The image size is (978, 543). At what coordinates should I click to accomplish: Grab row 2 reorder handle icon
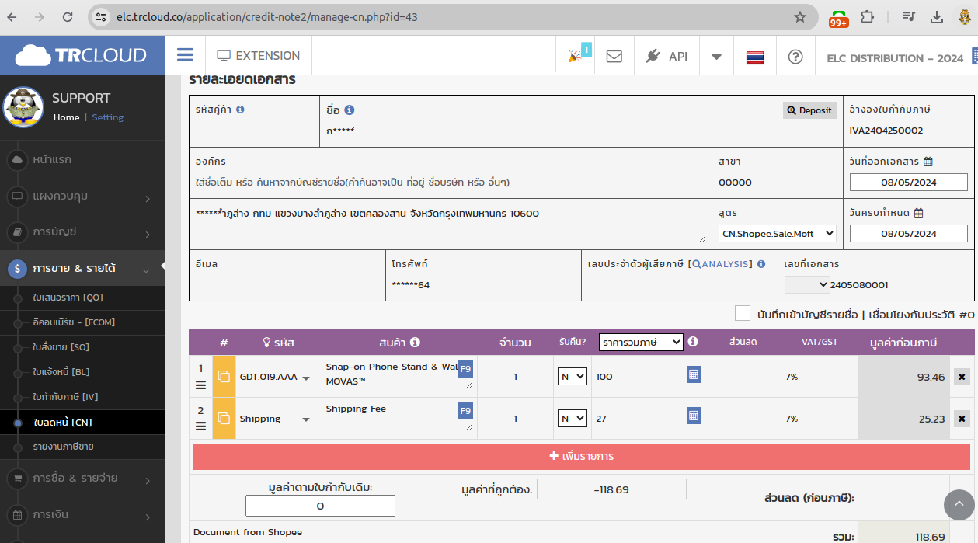(200, 426)
